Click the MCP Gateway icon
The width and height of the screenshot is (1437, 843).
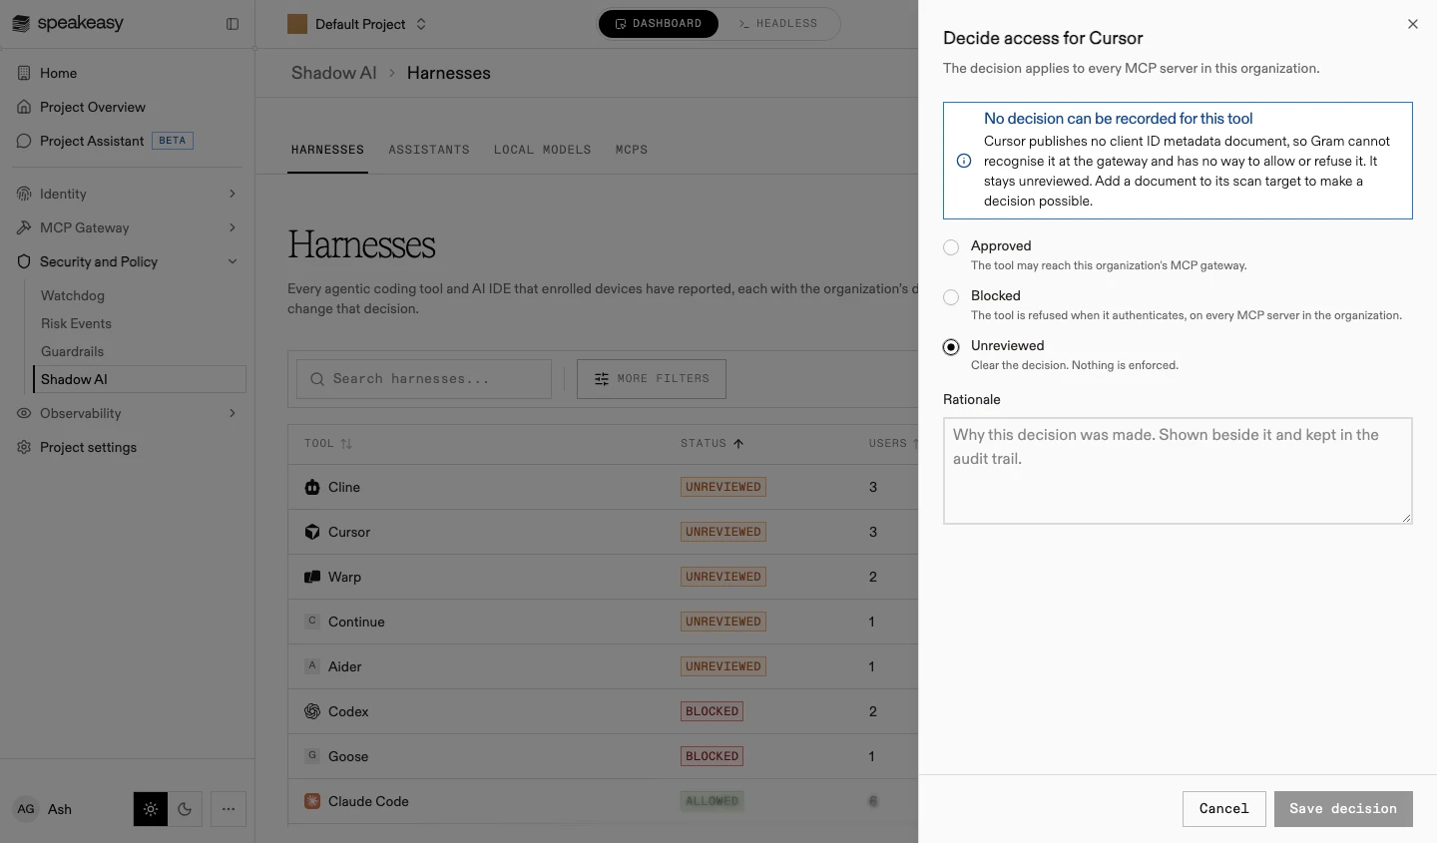[x=24, y=227]
